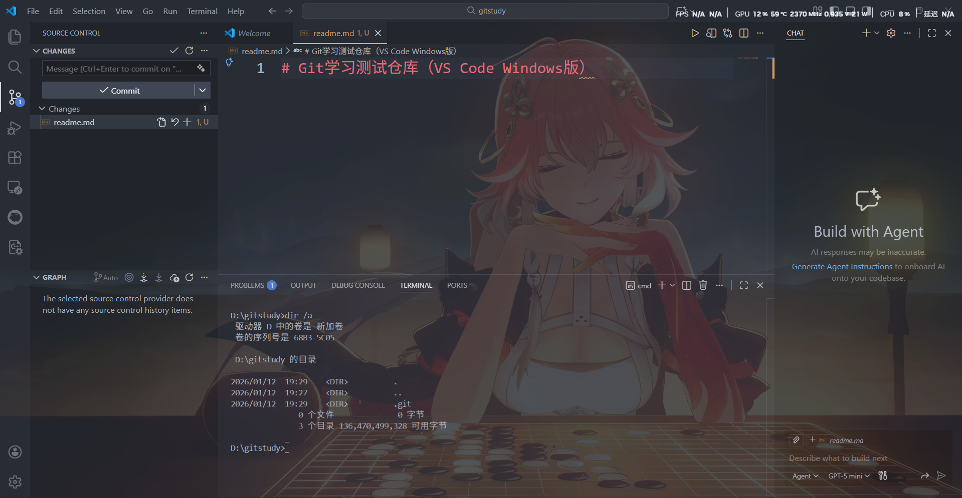Screen dimensions: 962x498
Task: Open the Search view in activity bar
Action: pos(15,67)
